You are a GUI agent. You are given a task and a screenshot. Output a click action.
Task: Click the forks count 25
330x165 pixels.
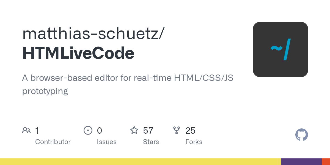click(190, 131)
